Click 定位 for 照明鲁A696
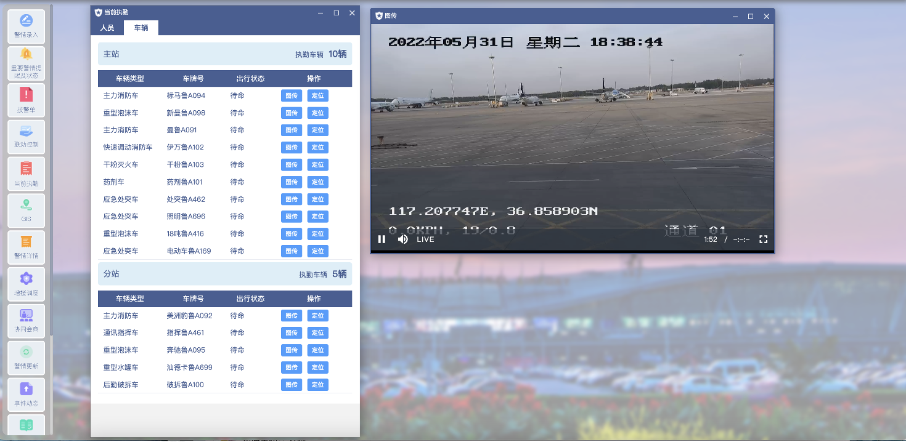Screen dimensions: 906x442 (x=318, y=216)
